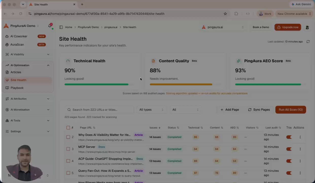Open actions menu for Query Fan-Out row
Screen dimensions: 315x183
(300, 173)
